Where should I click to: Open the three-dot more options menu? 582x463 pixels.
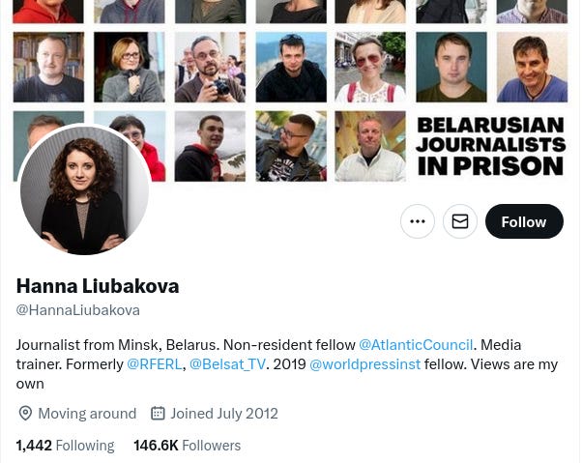(x=418, y=221)
